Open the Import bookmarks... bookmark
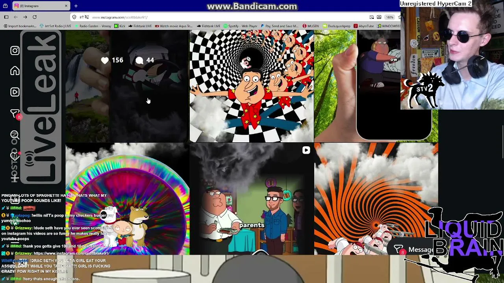The height and width of the screenshot is (283, 504). click(20, 26)
